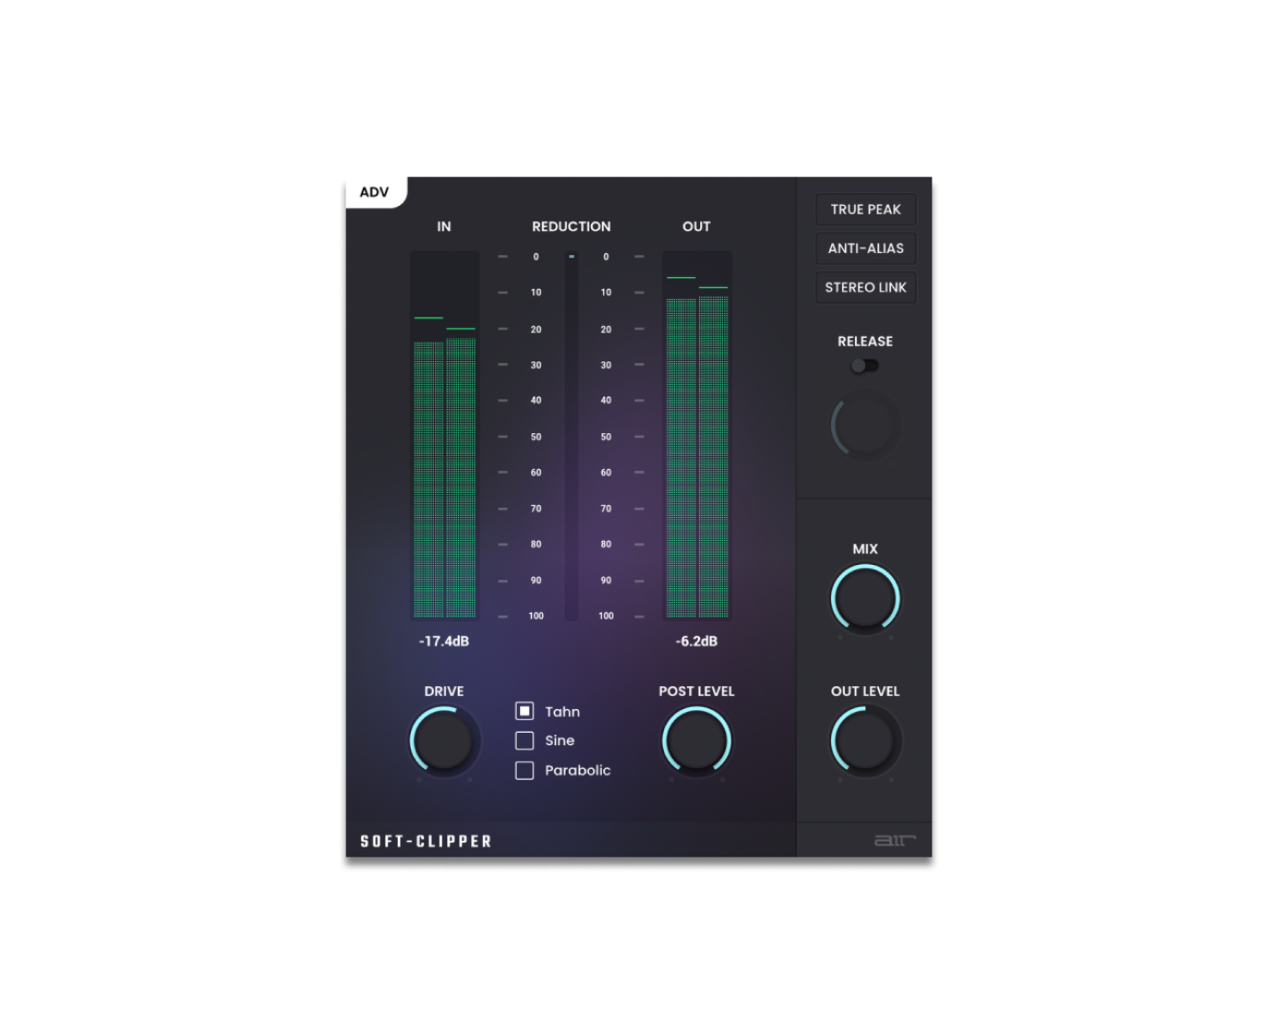Click the DRIVE knob
The image size is (1278, 1034).
tap(444, 741)
